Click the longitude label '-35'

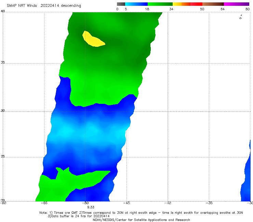click(x=209, y=203)
